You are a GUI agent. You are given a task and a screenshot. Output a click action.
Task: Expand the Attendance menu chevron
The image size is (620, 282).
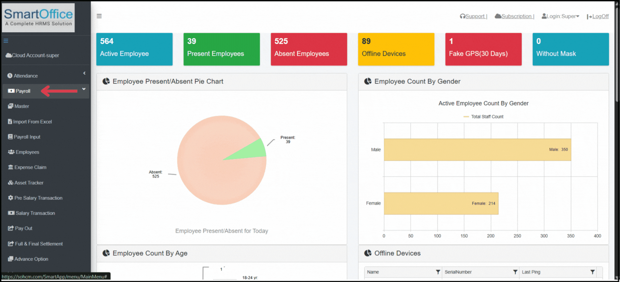(84, 73)
